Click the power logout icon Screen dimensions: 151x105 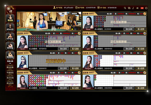[x=146, y=8]
